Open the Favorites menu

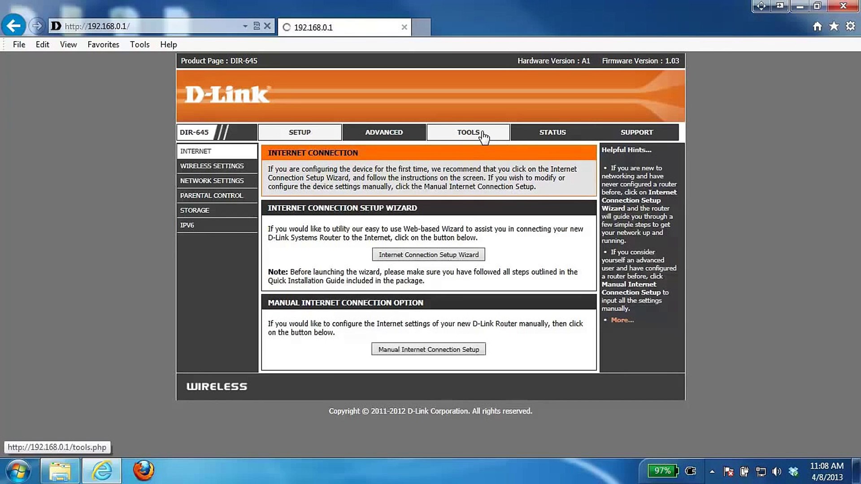point(103,44)
